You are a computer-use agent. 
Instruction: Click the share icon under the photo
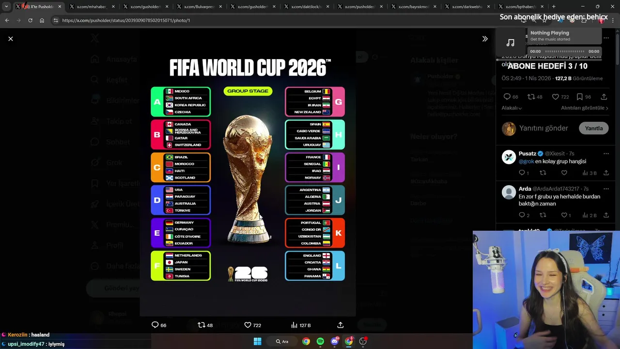click(341, 325)
